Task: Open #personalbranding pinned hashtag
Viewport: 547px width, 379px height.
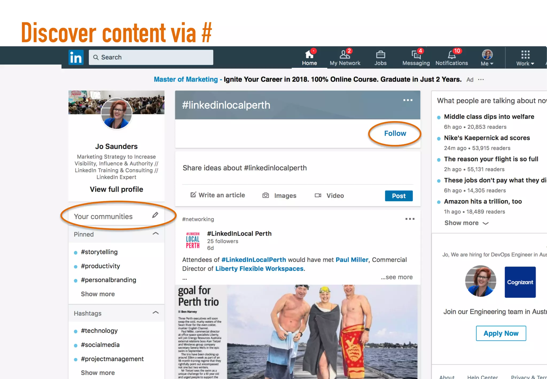Action: coord(108,280)
